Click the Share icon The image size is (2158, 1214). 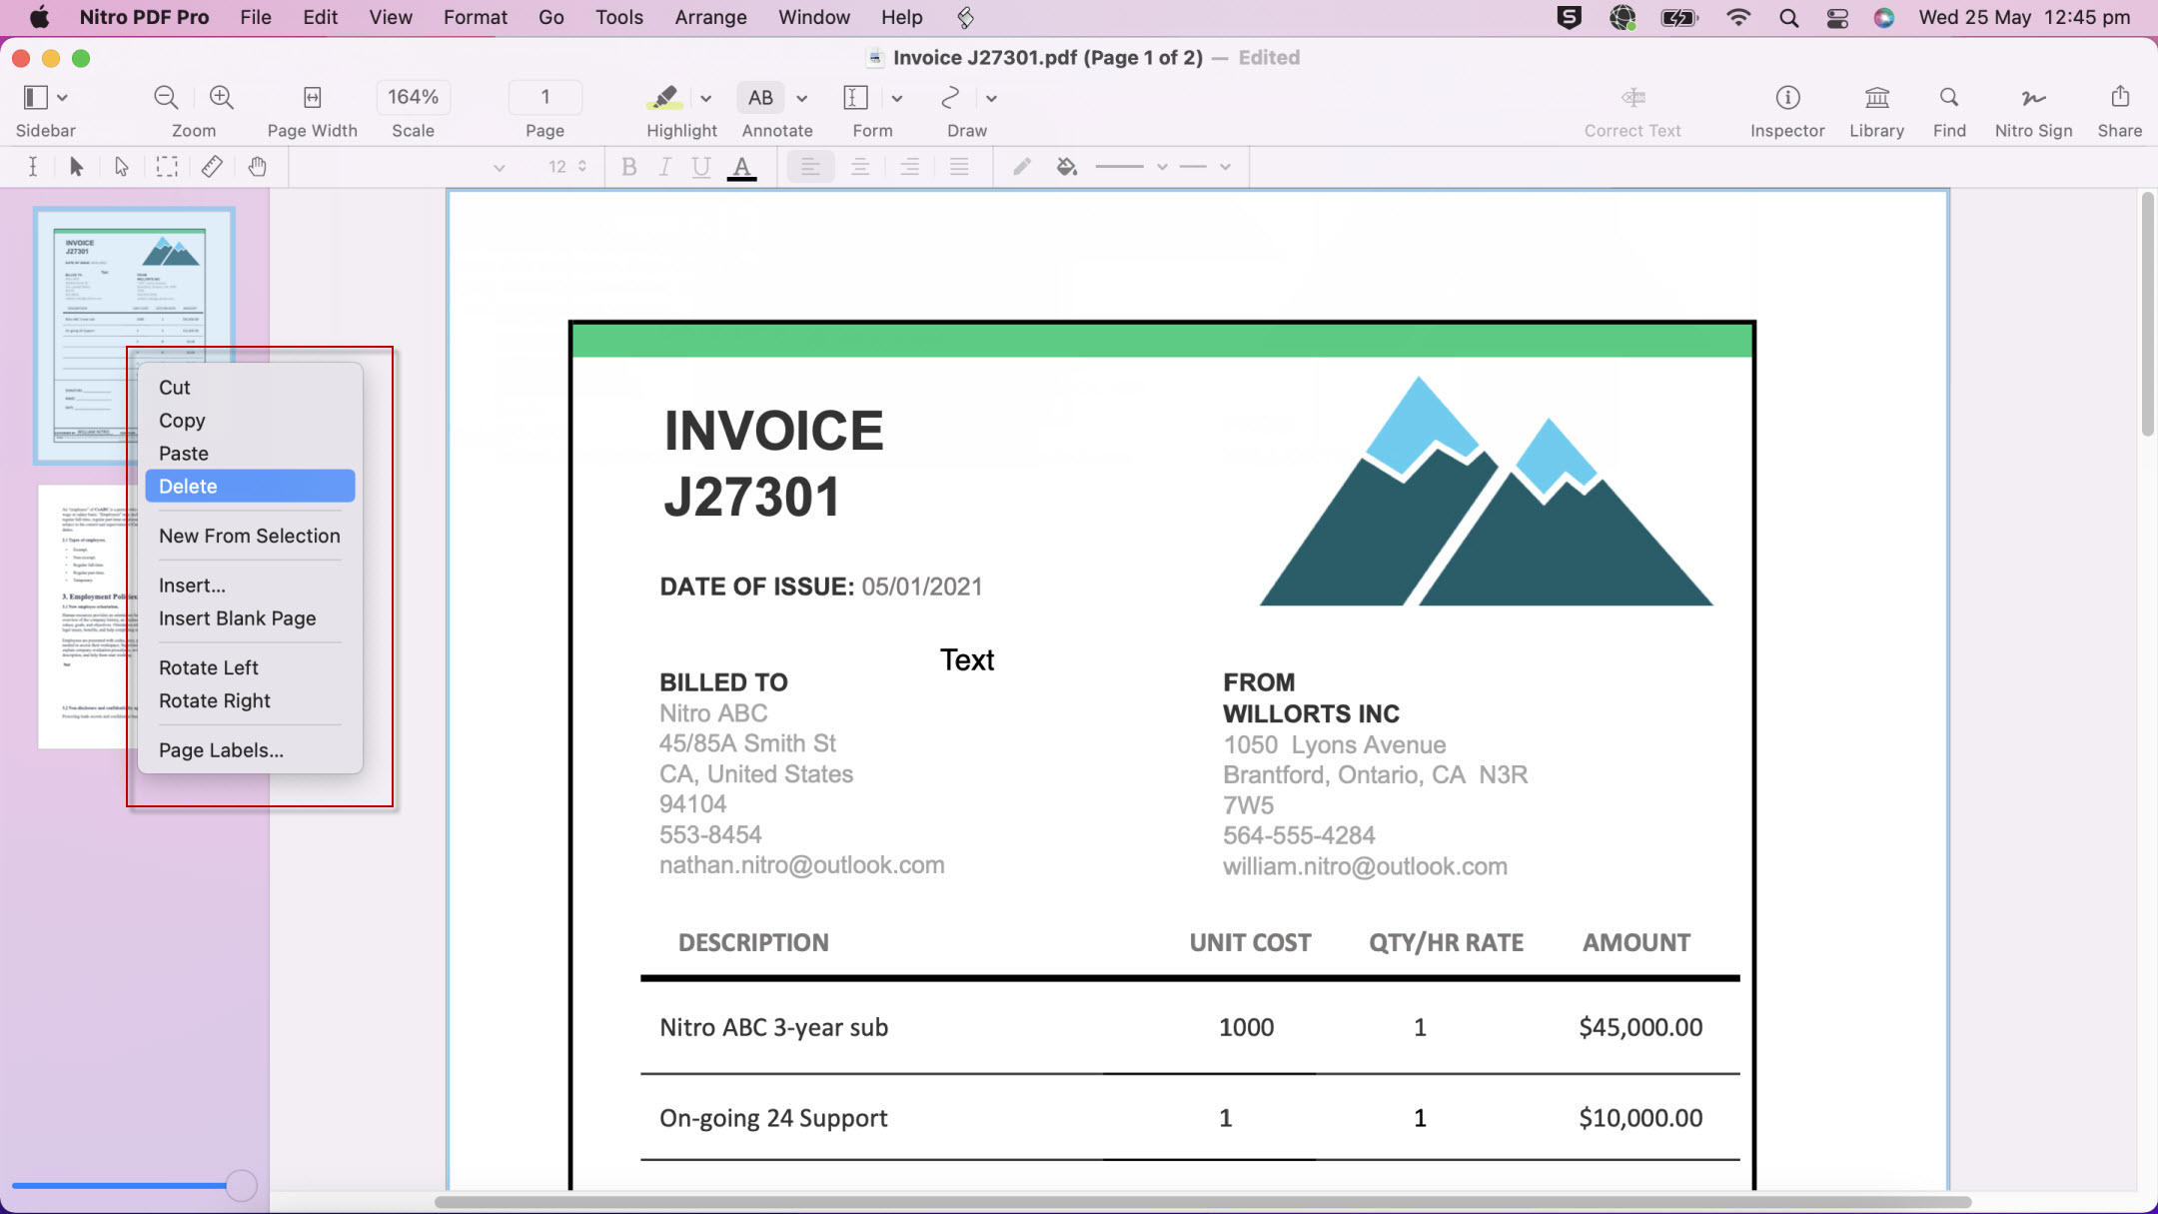(2119, 97)
